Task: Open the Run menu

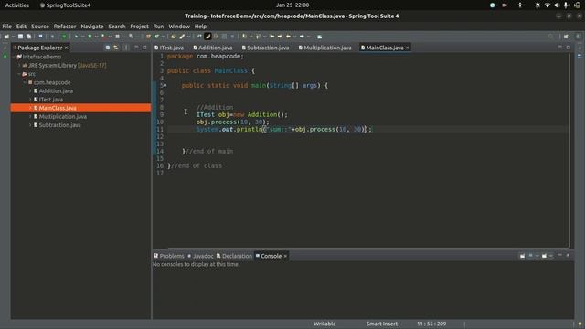Action: pos(158,27)
